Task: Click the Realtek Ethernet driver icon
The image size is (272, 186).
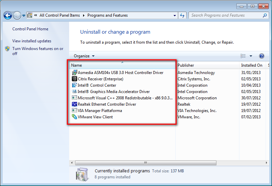Action: pyautogui.click(x=74, y=104)
